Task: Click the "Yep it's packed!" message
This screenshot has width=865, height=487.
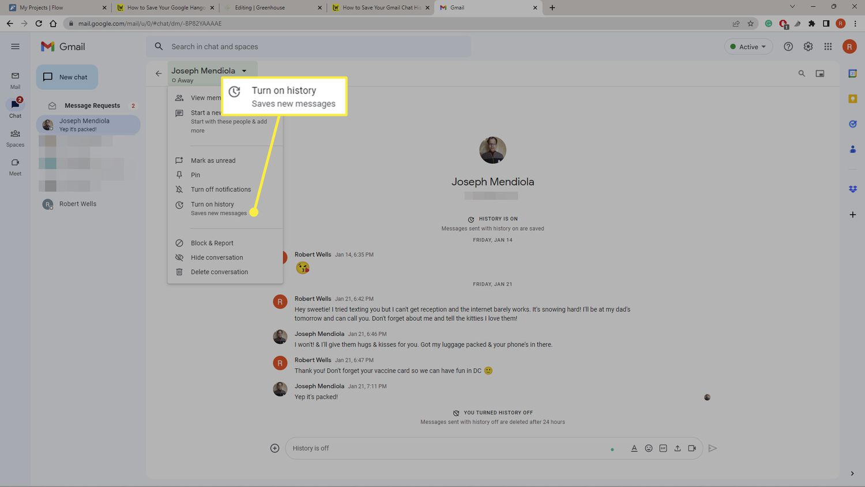Action: pos(316,397)
